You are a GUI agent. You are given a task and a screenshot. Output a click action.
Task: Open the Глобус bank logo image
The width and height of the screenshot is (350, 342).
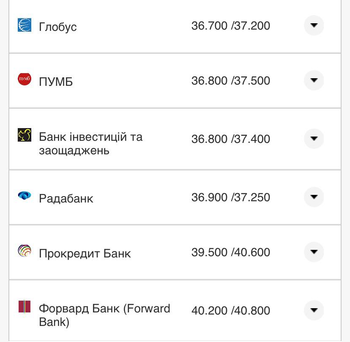click(x=25, y=26)
